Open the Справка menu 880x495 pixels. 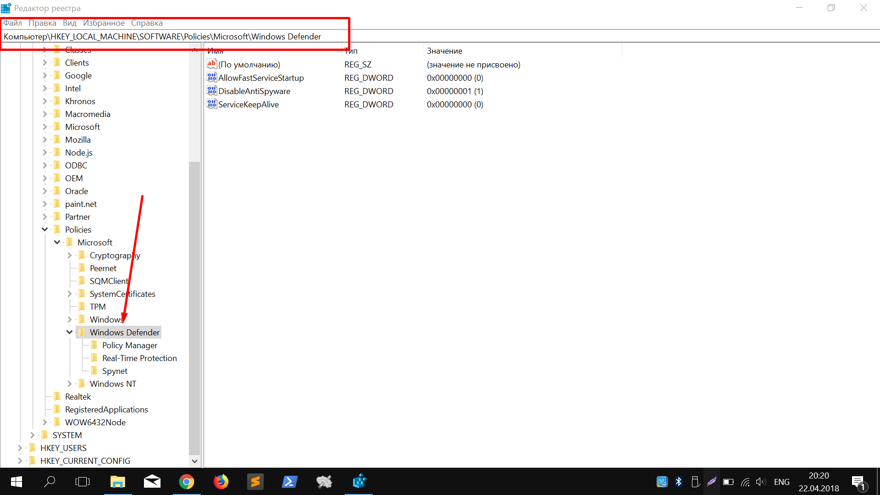(147, 23)
